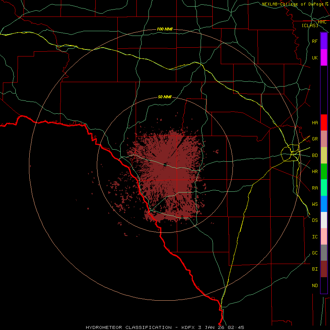
Task: Click the 'NEXLAB-College of DuPage' credit text
Action: tap(293, 4)
